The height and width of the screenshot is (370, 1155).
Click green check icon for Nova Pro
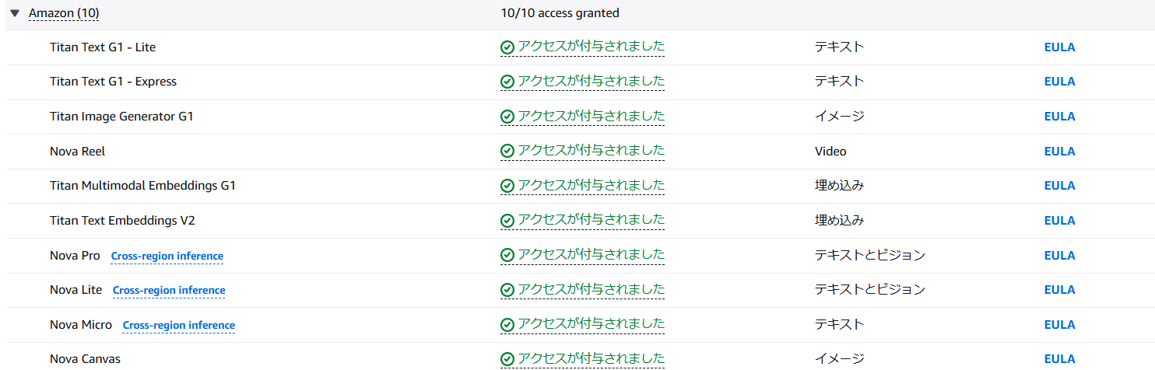pyautogui.click(x=507, y=256)
